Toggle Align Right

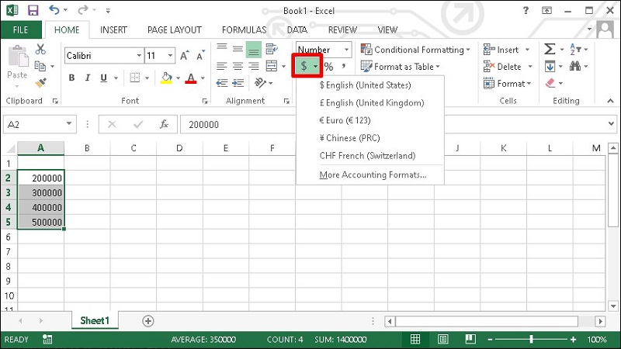click(x=254, y=66)
